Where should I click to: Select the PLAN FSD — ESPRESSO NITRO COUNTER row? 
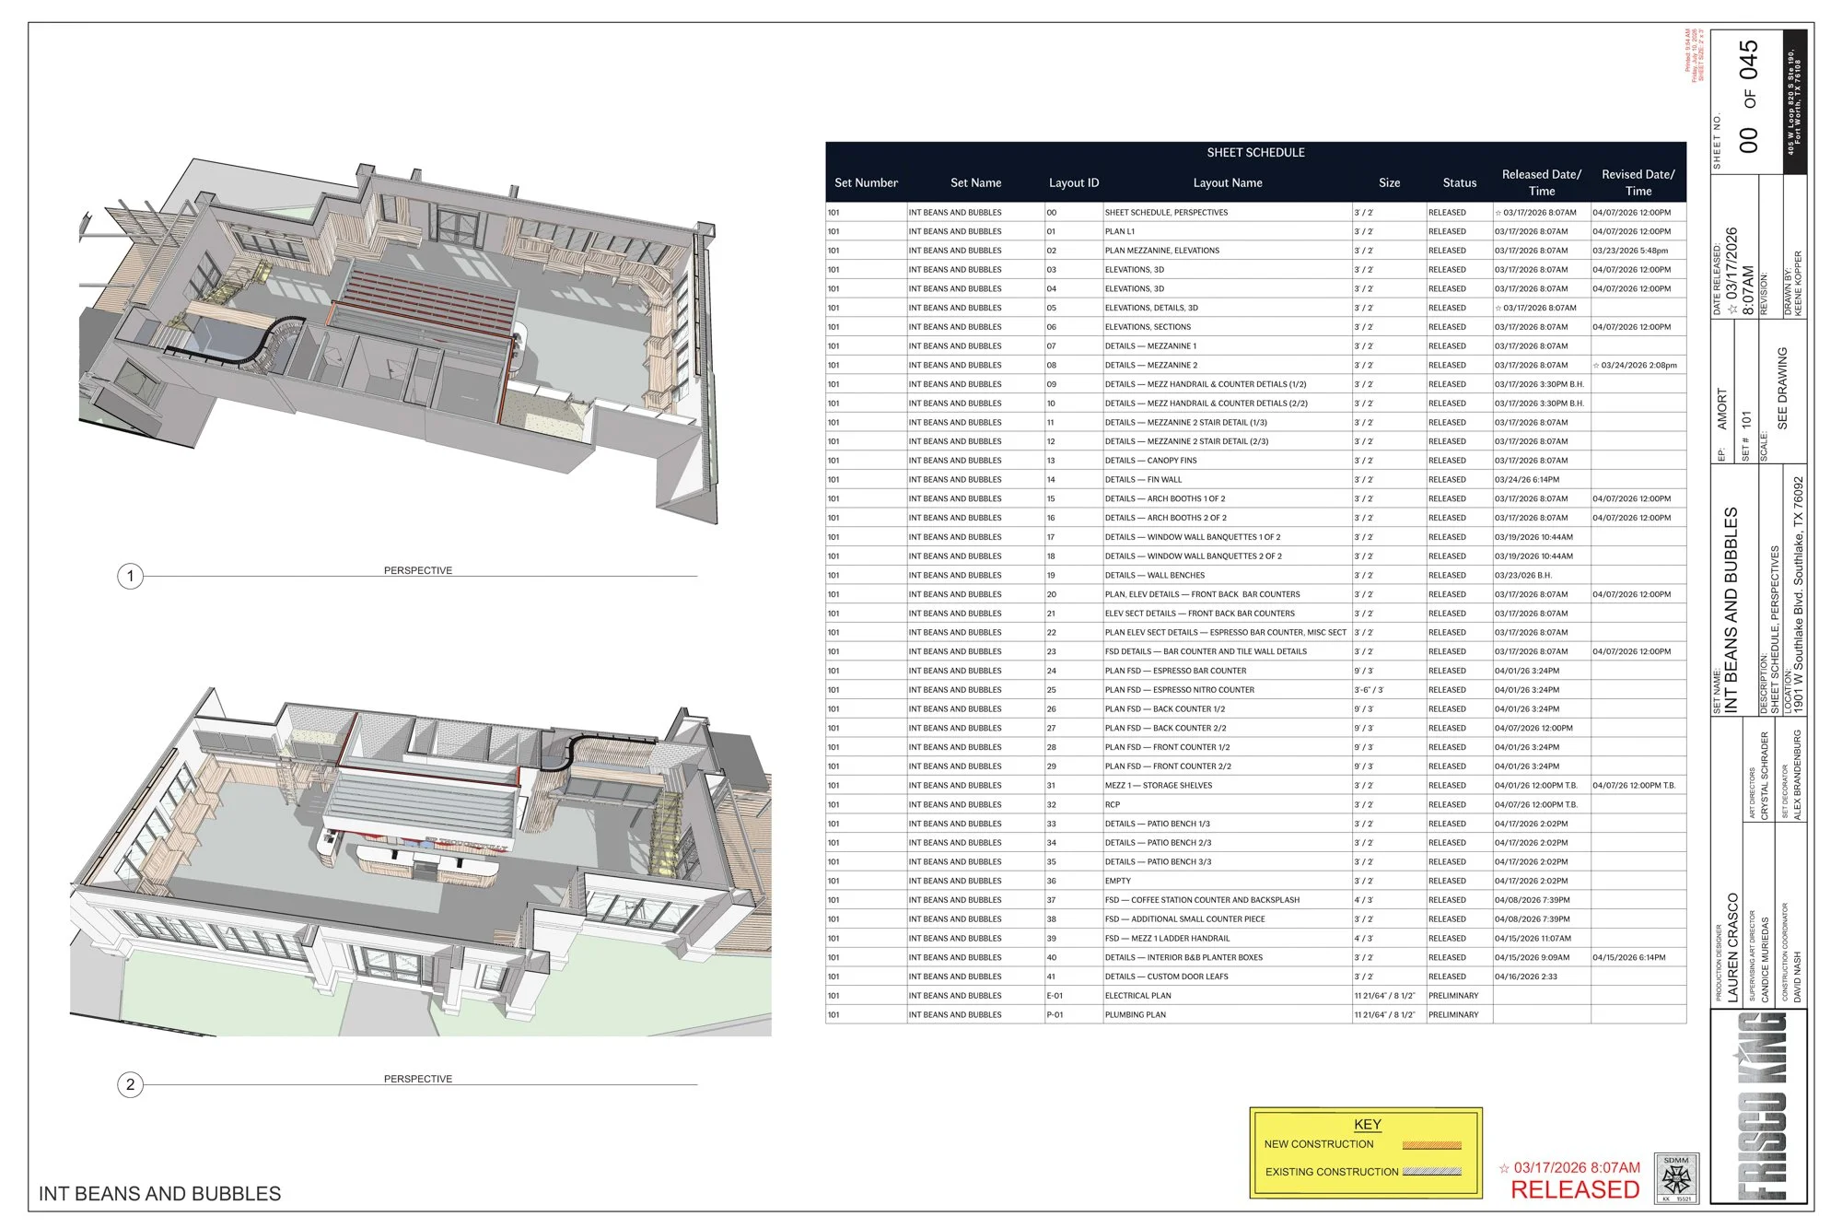tap(1255, 689)
